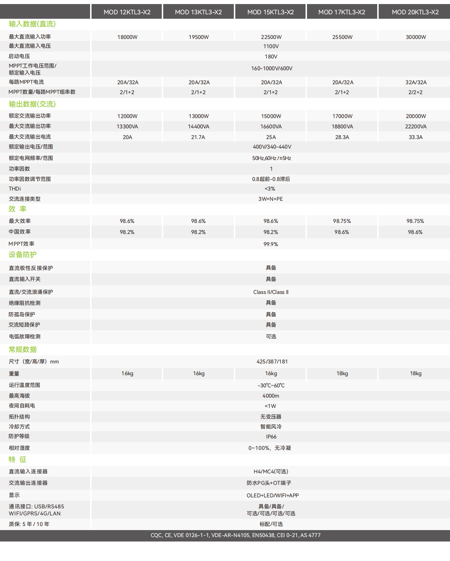Click the OLED+LED/WIFI+APP display value

tap(273, 496)
